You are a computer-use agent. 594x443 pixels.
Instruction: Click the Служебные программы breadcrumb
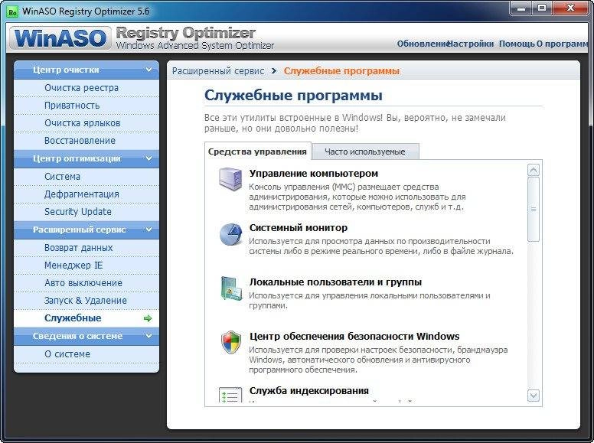click(341, 71)
